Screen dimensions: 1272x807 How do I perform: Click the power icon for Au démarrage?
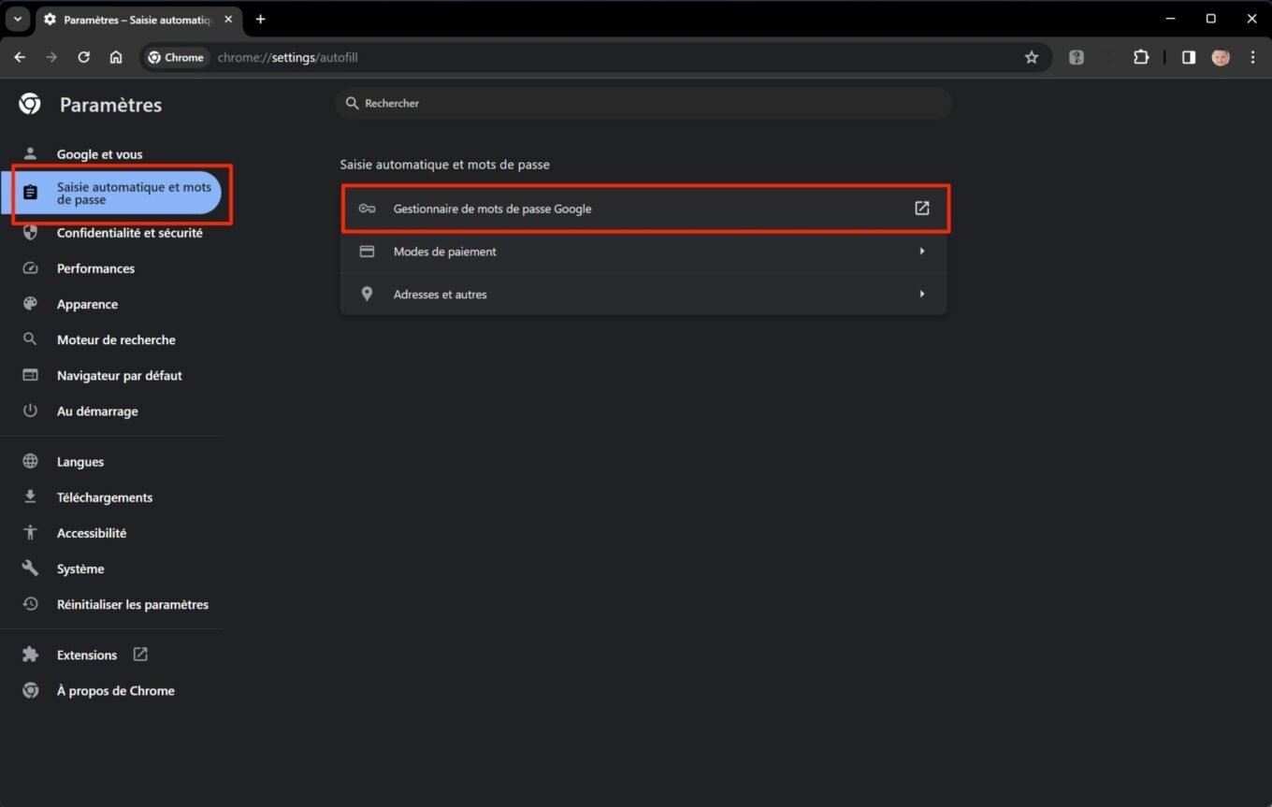[30, 411]
